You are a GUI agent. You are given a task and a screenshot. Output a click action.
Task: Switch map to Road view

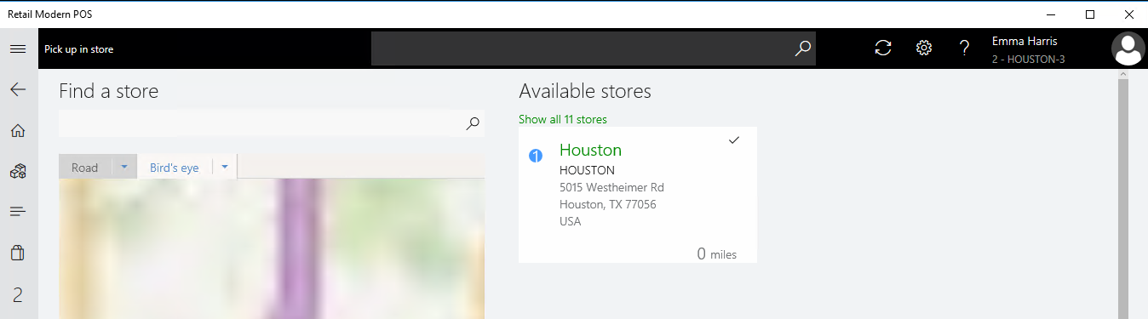(x=85, y=168)
